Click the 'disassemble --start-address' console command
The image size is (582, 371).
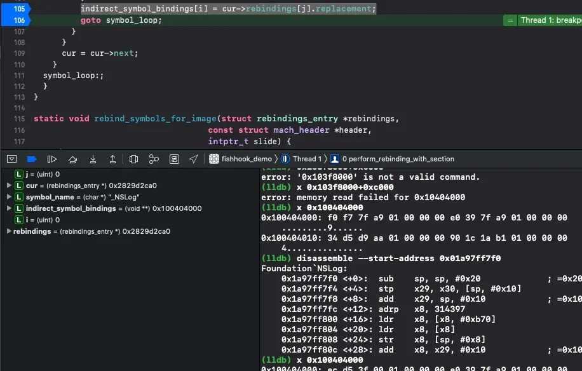[398, 258]
